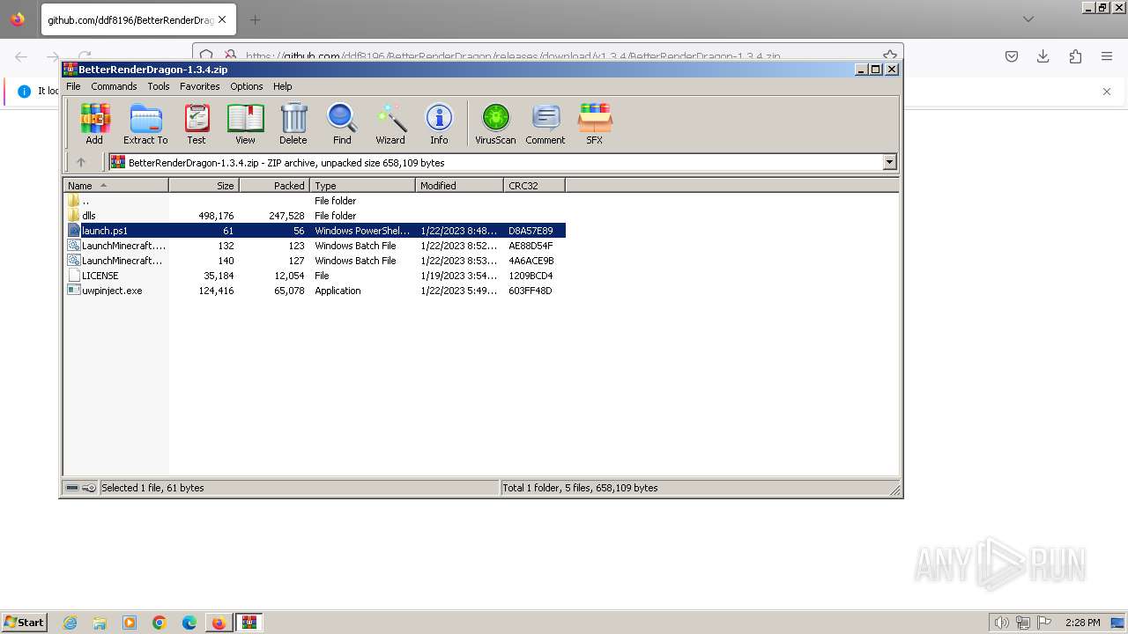Open Microsoft Edge from the taskbar
The width and height of the screenshot is (1128, 634).
[x=189, y=623]
